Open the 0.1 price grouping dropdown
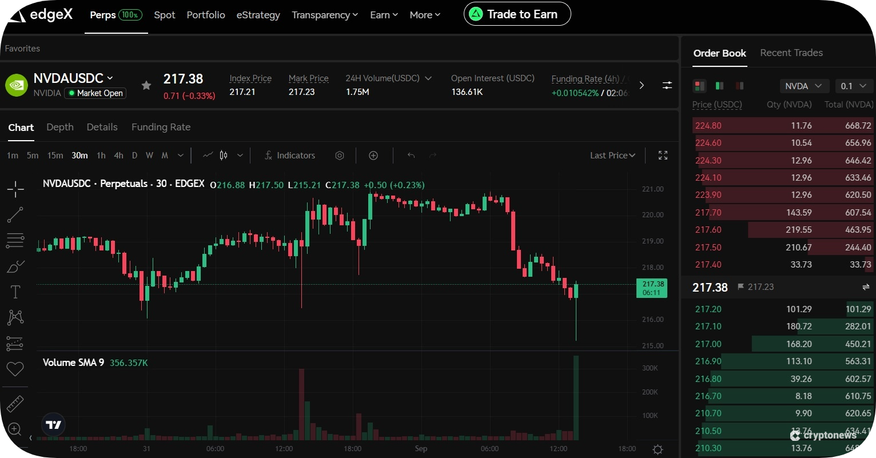The image size is (876, 458). (x=854, y=86)
